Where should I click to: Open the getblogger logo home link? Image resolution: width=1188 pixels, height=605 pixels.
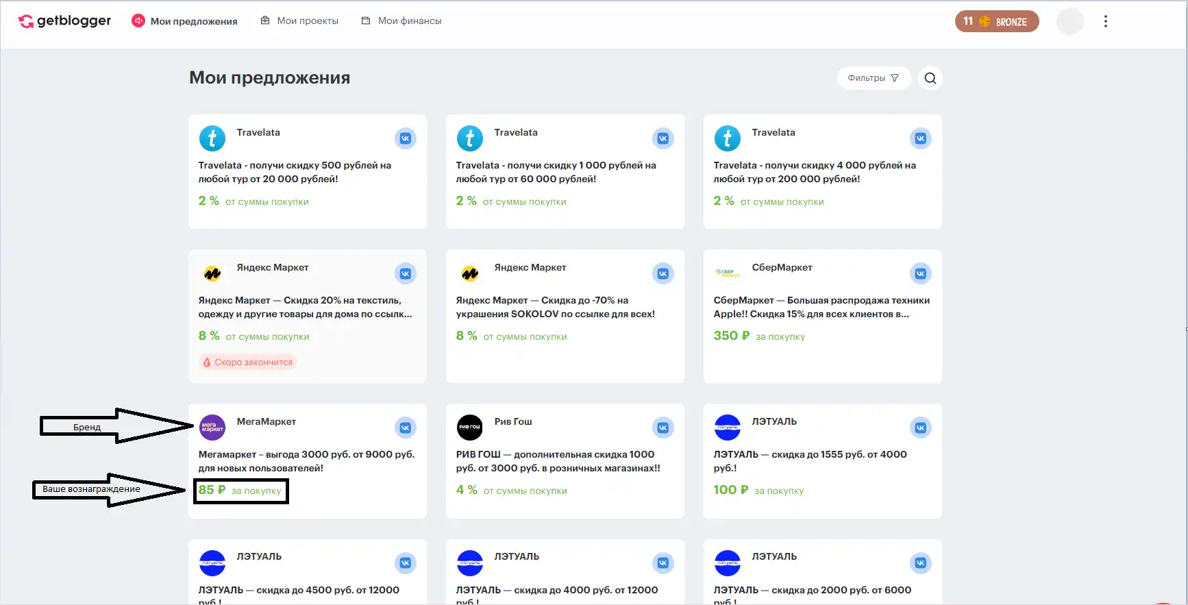click(x=64, y=21)
